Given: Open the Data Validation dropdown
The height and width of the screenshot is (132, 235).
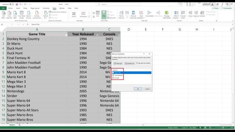Looking at the screenshot, I should (x=144, y=18).
